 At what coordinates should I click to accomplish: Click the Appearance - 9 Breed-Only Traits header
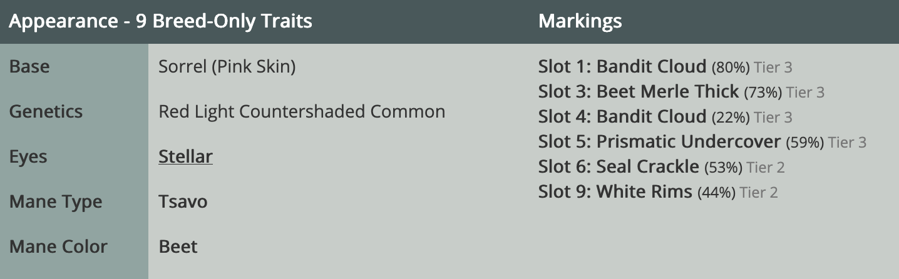pyautogui.click(x=160, y=21)
